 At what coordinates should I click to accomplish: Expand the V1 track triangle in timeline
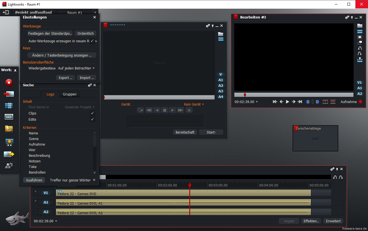pos(36,192)
